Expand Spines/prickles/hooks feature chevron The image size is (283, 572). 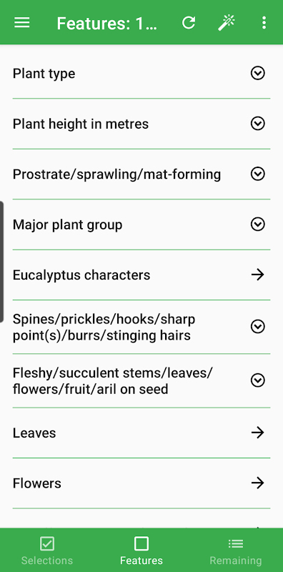[x=258, y=327]
